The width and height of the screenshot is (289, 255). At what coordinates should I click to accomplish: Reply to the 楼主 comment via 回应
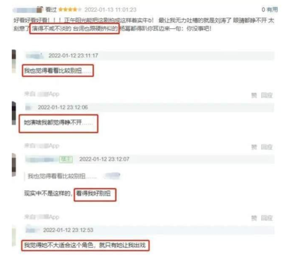click(266, 218)
